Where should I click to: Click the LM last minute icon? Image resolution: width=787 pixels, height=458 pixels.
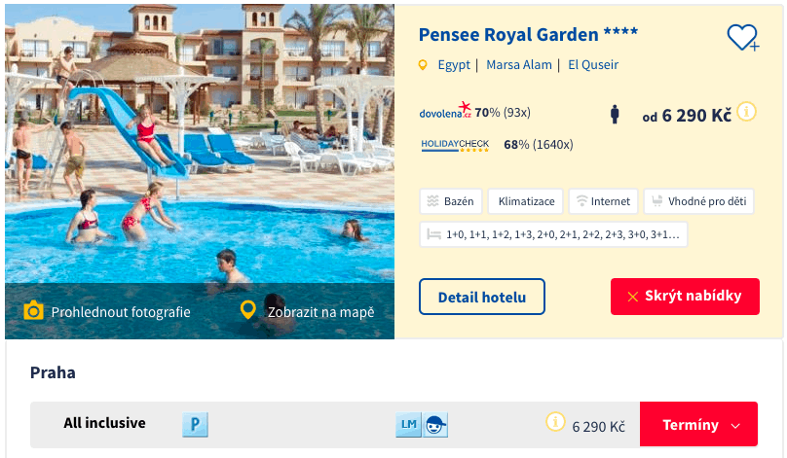[408, 424]
